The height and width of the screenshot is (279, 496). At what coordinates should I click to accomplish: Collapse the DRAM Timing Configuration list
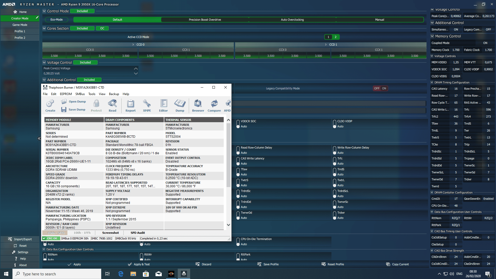432,82
